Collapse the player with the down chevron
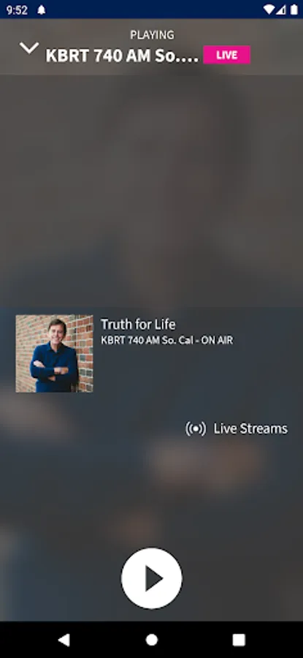 click(29, 48)
